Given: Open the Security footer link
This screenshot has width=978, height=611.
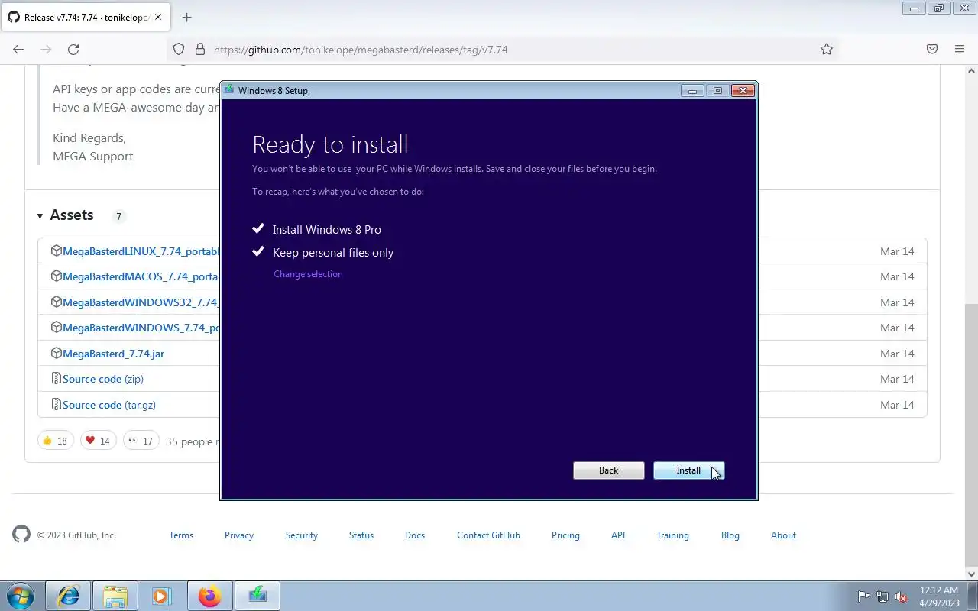Looking at the screenshot, I should [302, 535].
